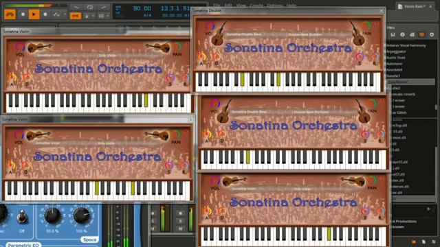The image size is (440, 247).
Task: Select Azurite64 in the browser list
Action: pyautogui.click(x=395, y=70)
